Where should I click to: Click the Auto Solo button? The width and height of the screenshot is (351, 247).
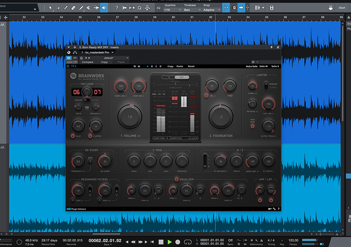(252, 66)
